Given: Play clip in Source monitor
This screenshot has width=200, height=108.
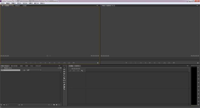Looking at the screenshot, I should click(50, 63).
